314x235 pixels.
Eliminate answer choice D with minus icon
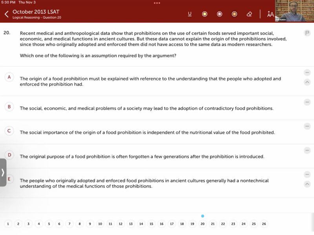pyautogui.click(x=307, y=151)
